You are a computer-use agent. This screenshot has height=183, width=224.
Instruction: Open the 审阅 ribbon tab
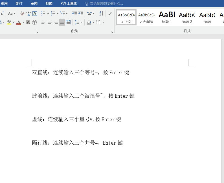point(34,3)
